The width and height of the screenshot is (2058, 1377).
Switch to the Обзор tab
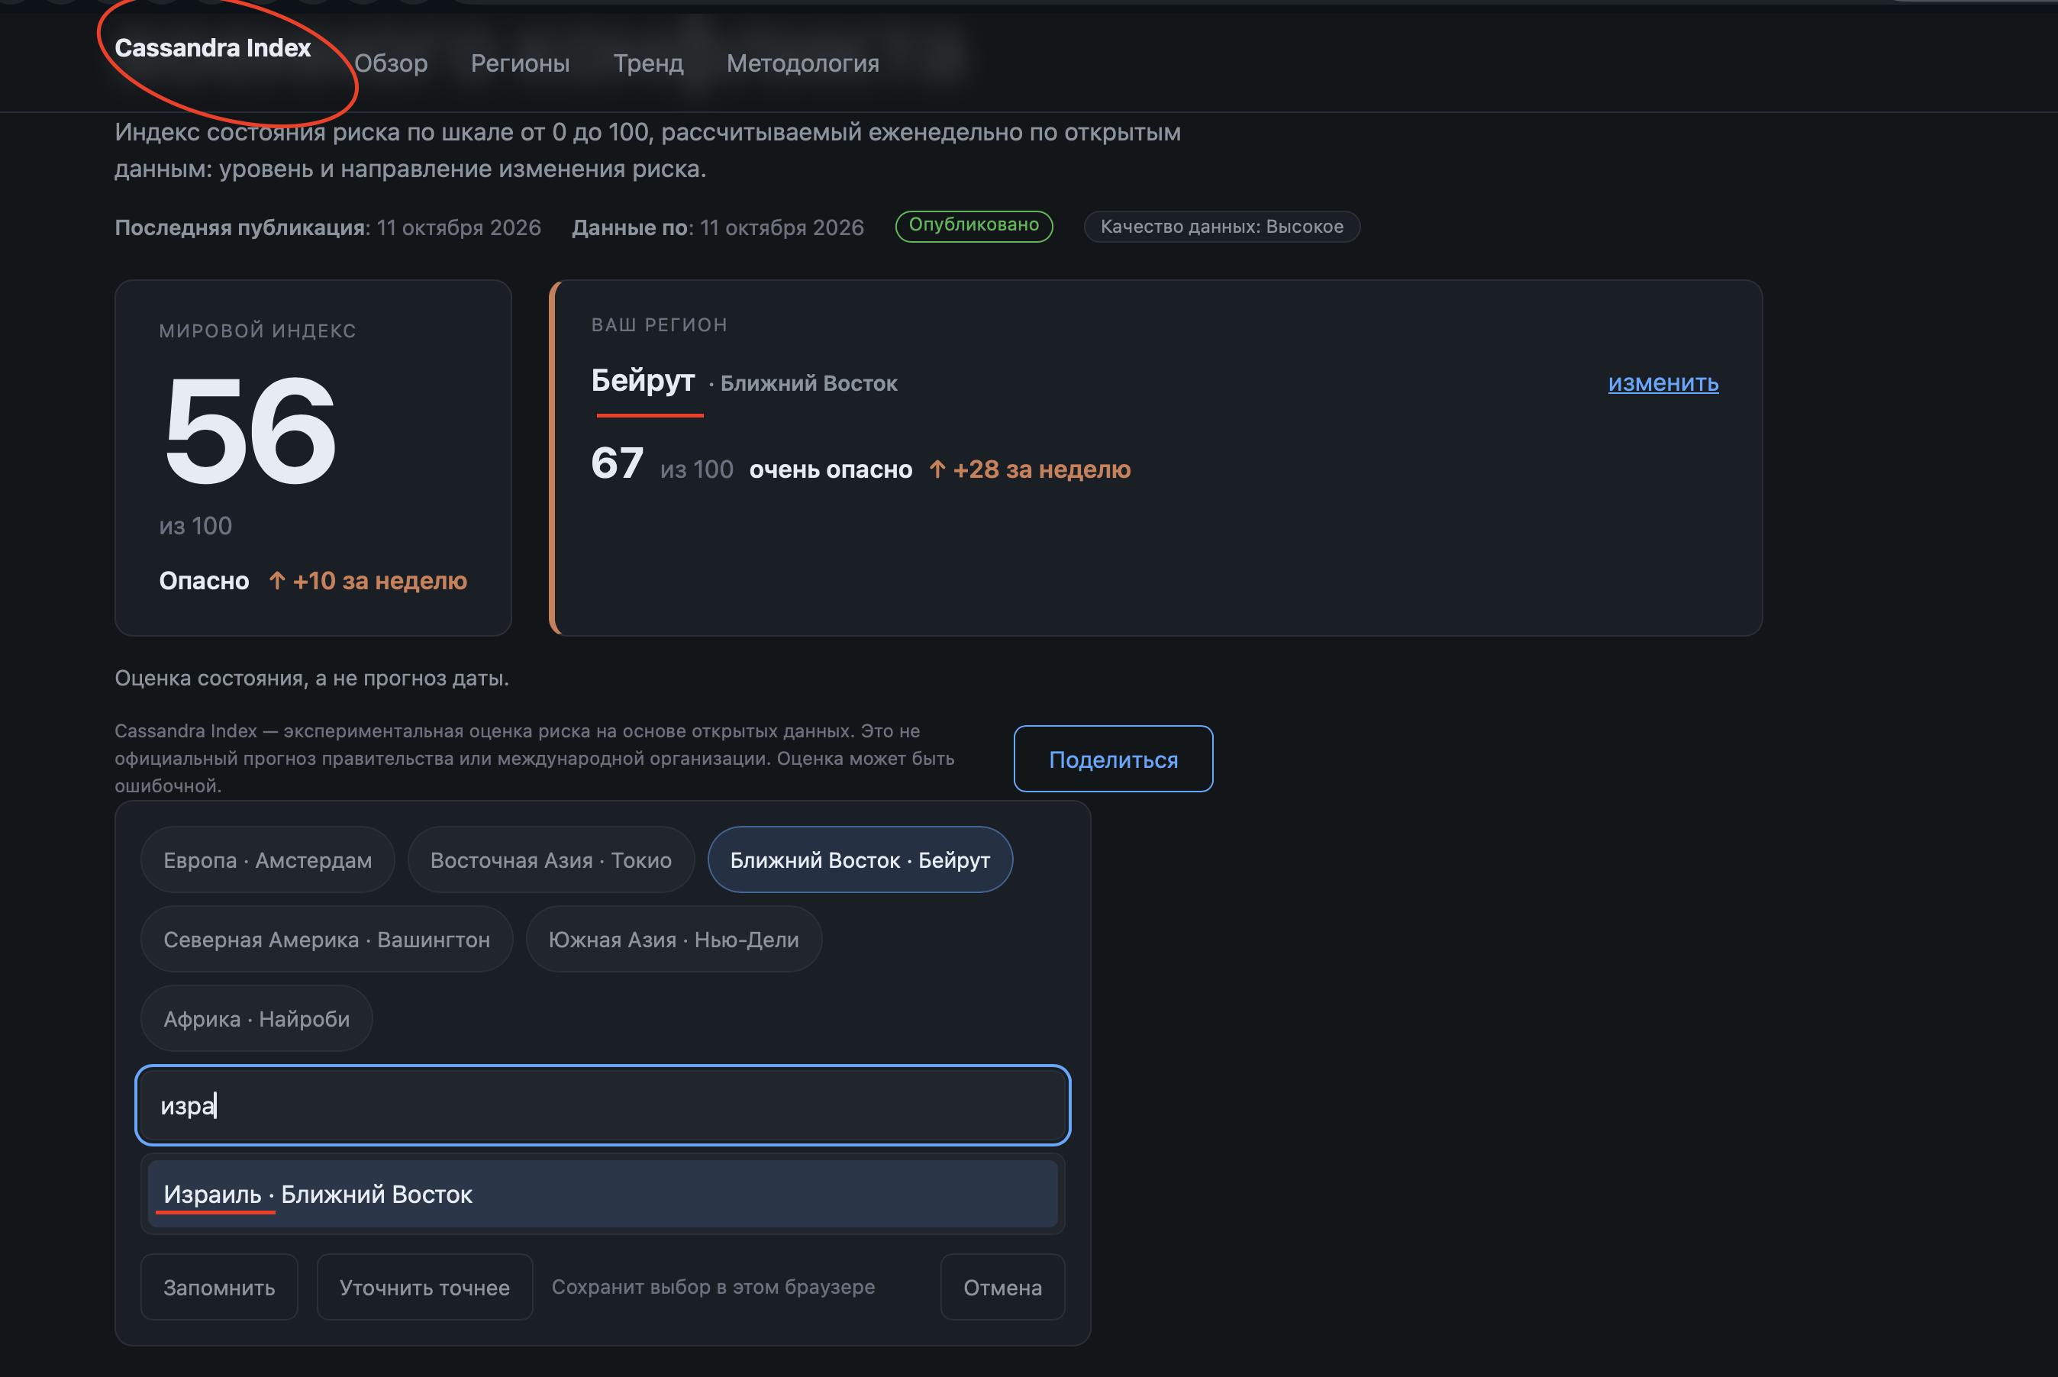pyautogui.click(x=391, y=63)
